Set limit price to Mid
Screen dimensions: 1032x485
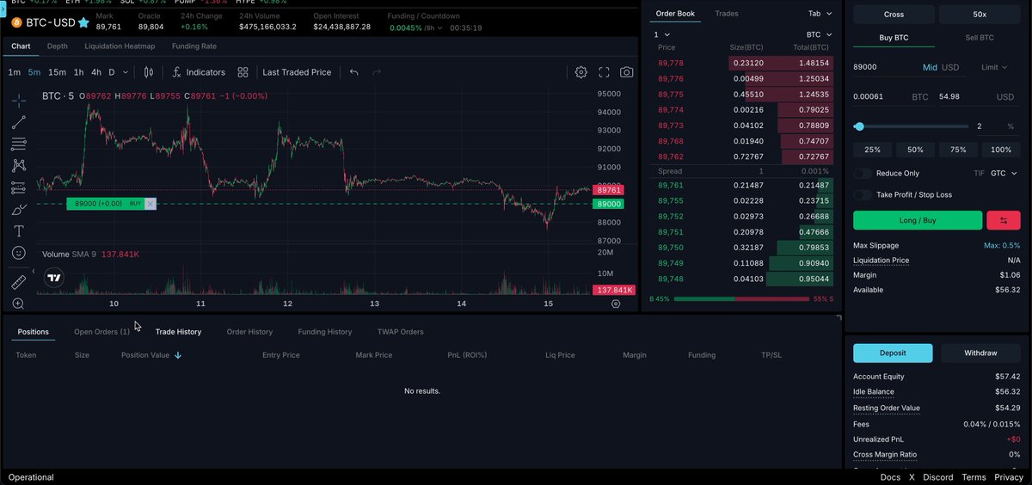(930, 67)
